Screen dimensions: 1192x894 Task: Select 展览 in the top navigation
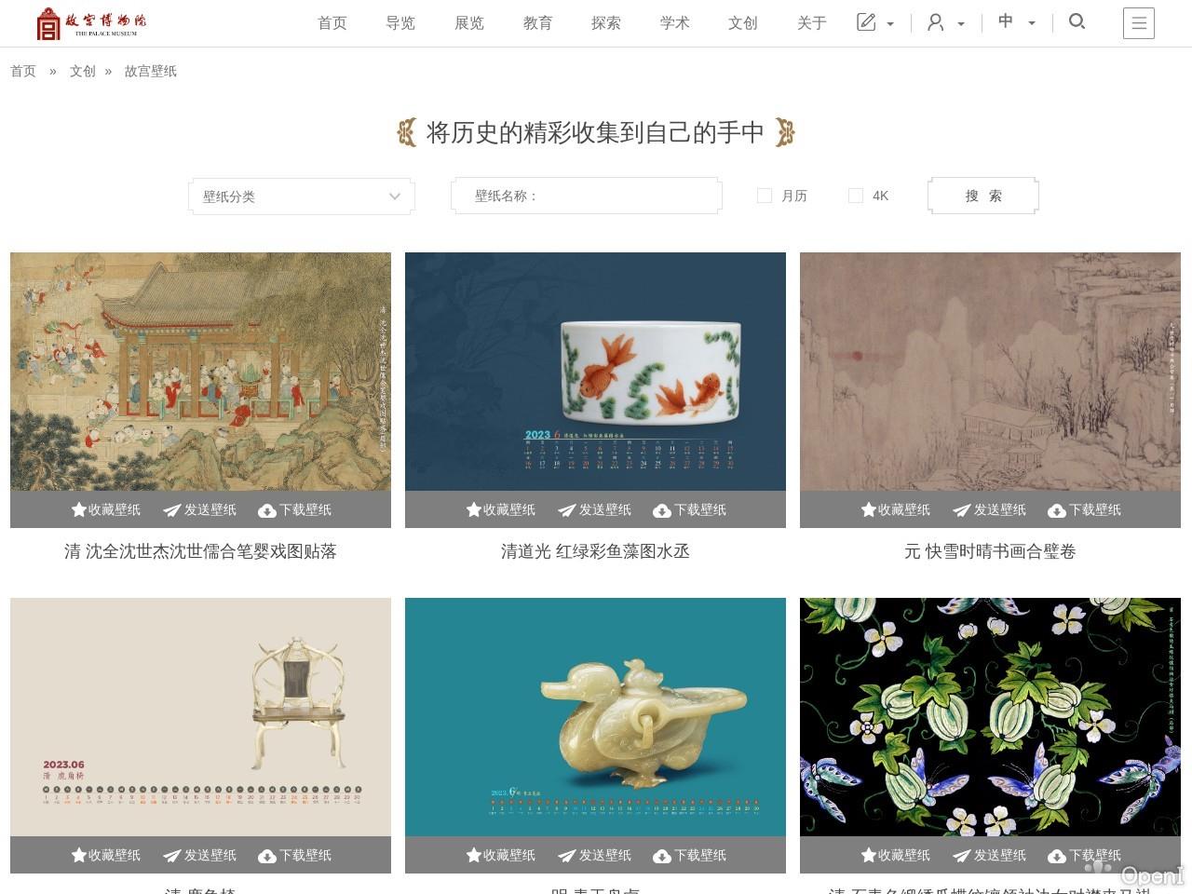pyautogui.click(x=469, y=23)
